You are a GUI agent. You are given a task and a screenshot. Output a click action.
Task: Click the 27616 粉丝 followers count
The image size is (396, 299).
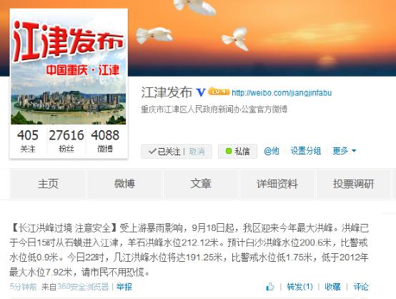tap(66, 140)
